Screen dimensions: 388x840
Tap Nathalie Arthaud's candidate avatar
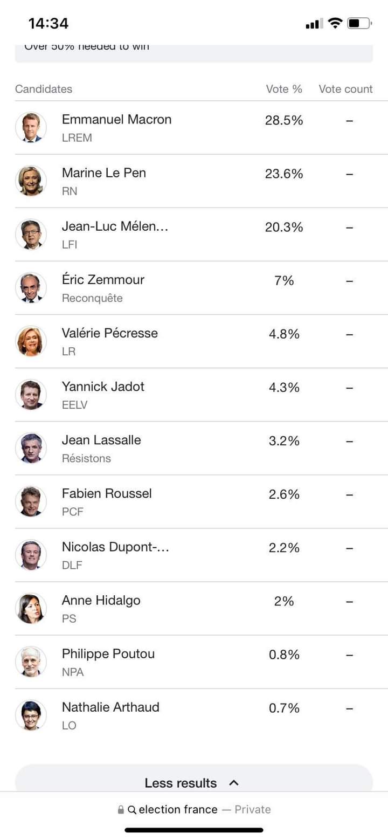31,715
